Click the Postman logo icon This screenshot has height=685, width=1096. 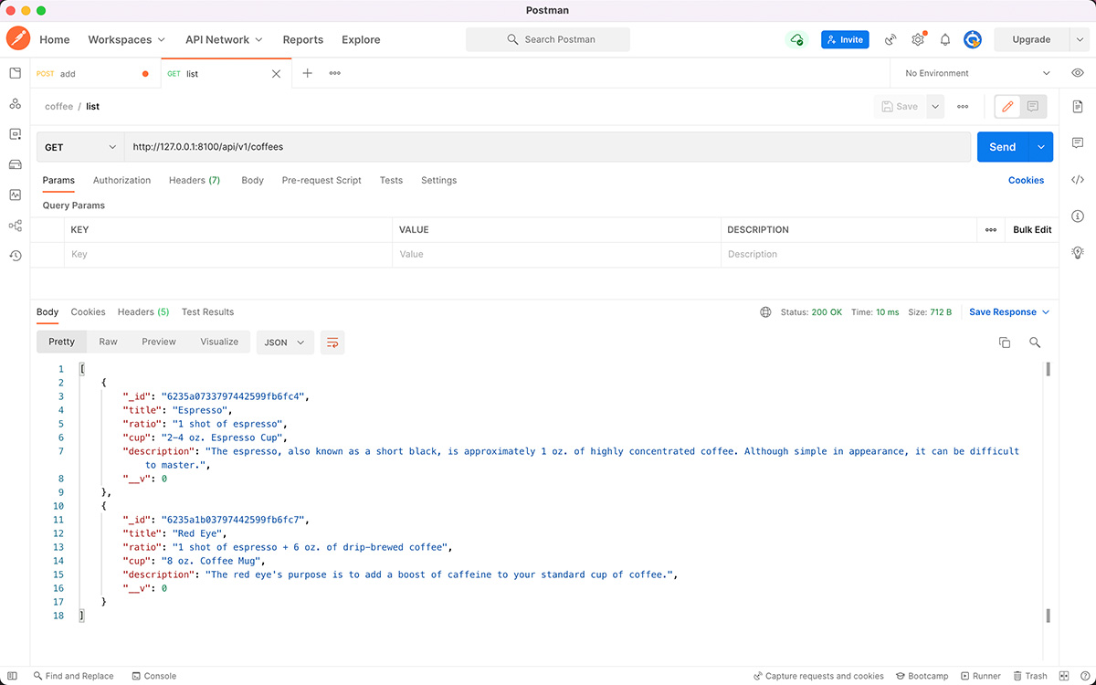(18, 39)
